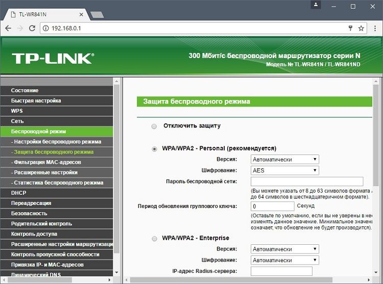Open the Состояние menu item
The width and height of the screenshot is (383, 284).
(x=25, y=90)
